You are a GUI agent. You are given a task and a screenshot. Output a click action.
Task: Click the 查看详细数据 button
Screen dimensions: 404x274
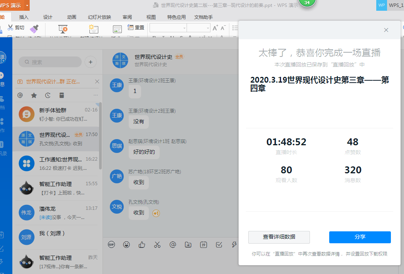[279, 237]
